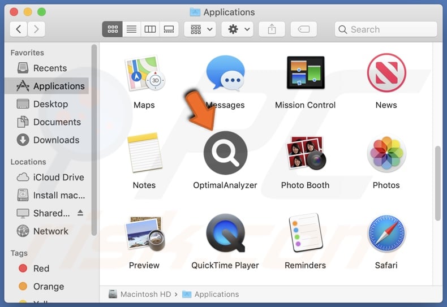Switch to column view
Screen dimensions: 447x307
pyautogui.click(x=150, y=29)
